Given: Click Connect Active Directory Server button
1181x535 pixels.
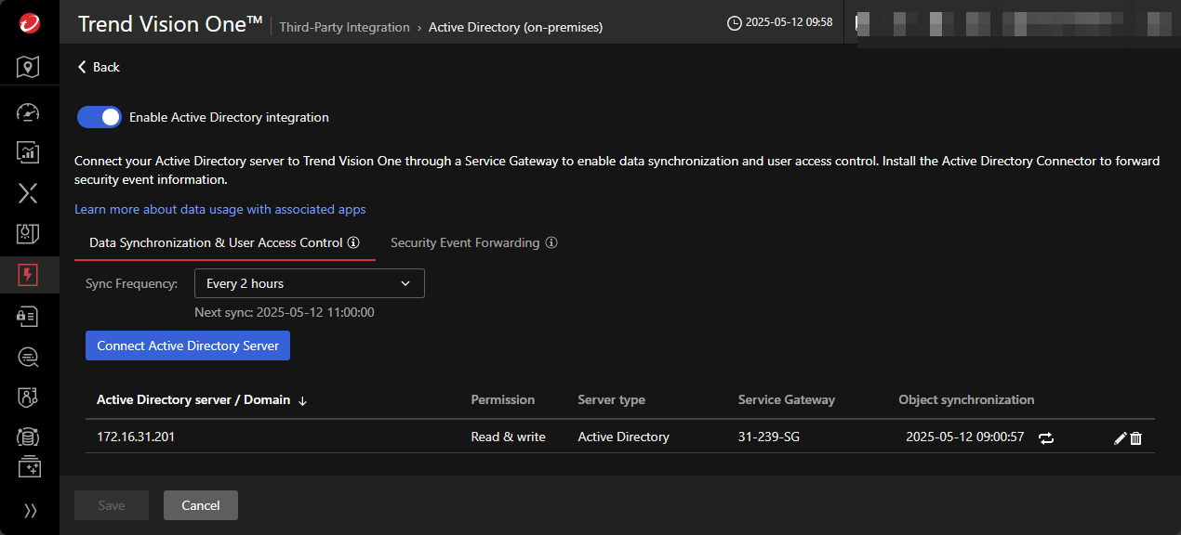Looking at the screenshot, I should click(x=188, y=346).
